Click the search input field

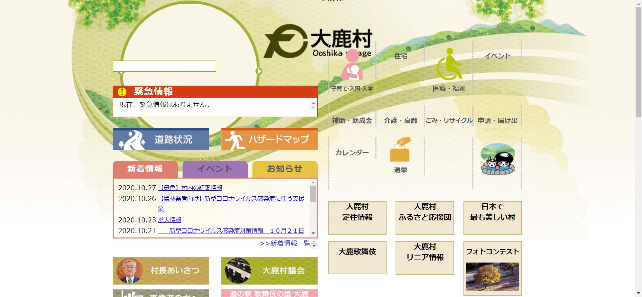click(x=165, y=66)
